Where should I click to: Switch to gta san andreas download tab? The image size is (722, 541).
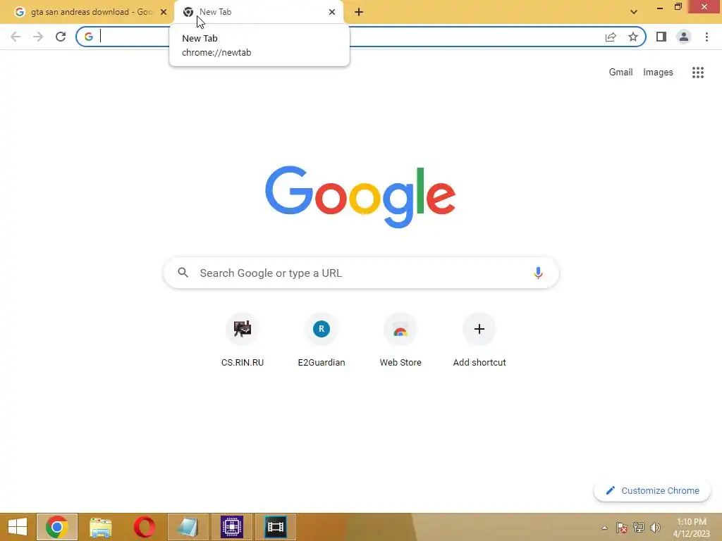click(x=90, y=12)
